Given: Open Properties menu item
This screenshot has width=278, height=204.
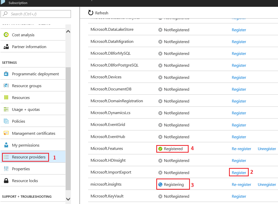Looking at the screenshot, I should pyautogui.click(x=33, y=169).
